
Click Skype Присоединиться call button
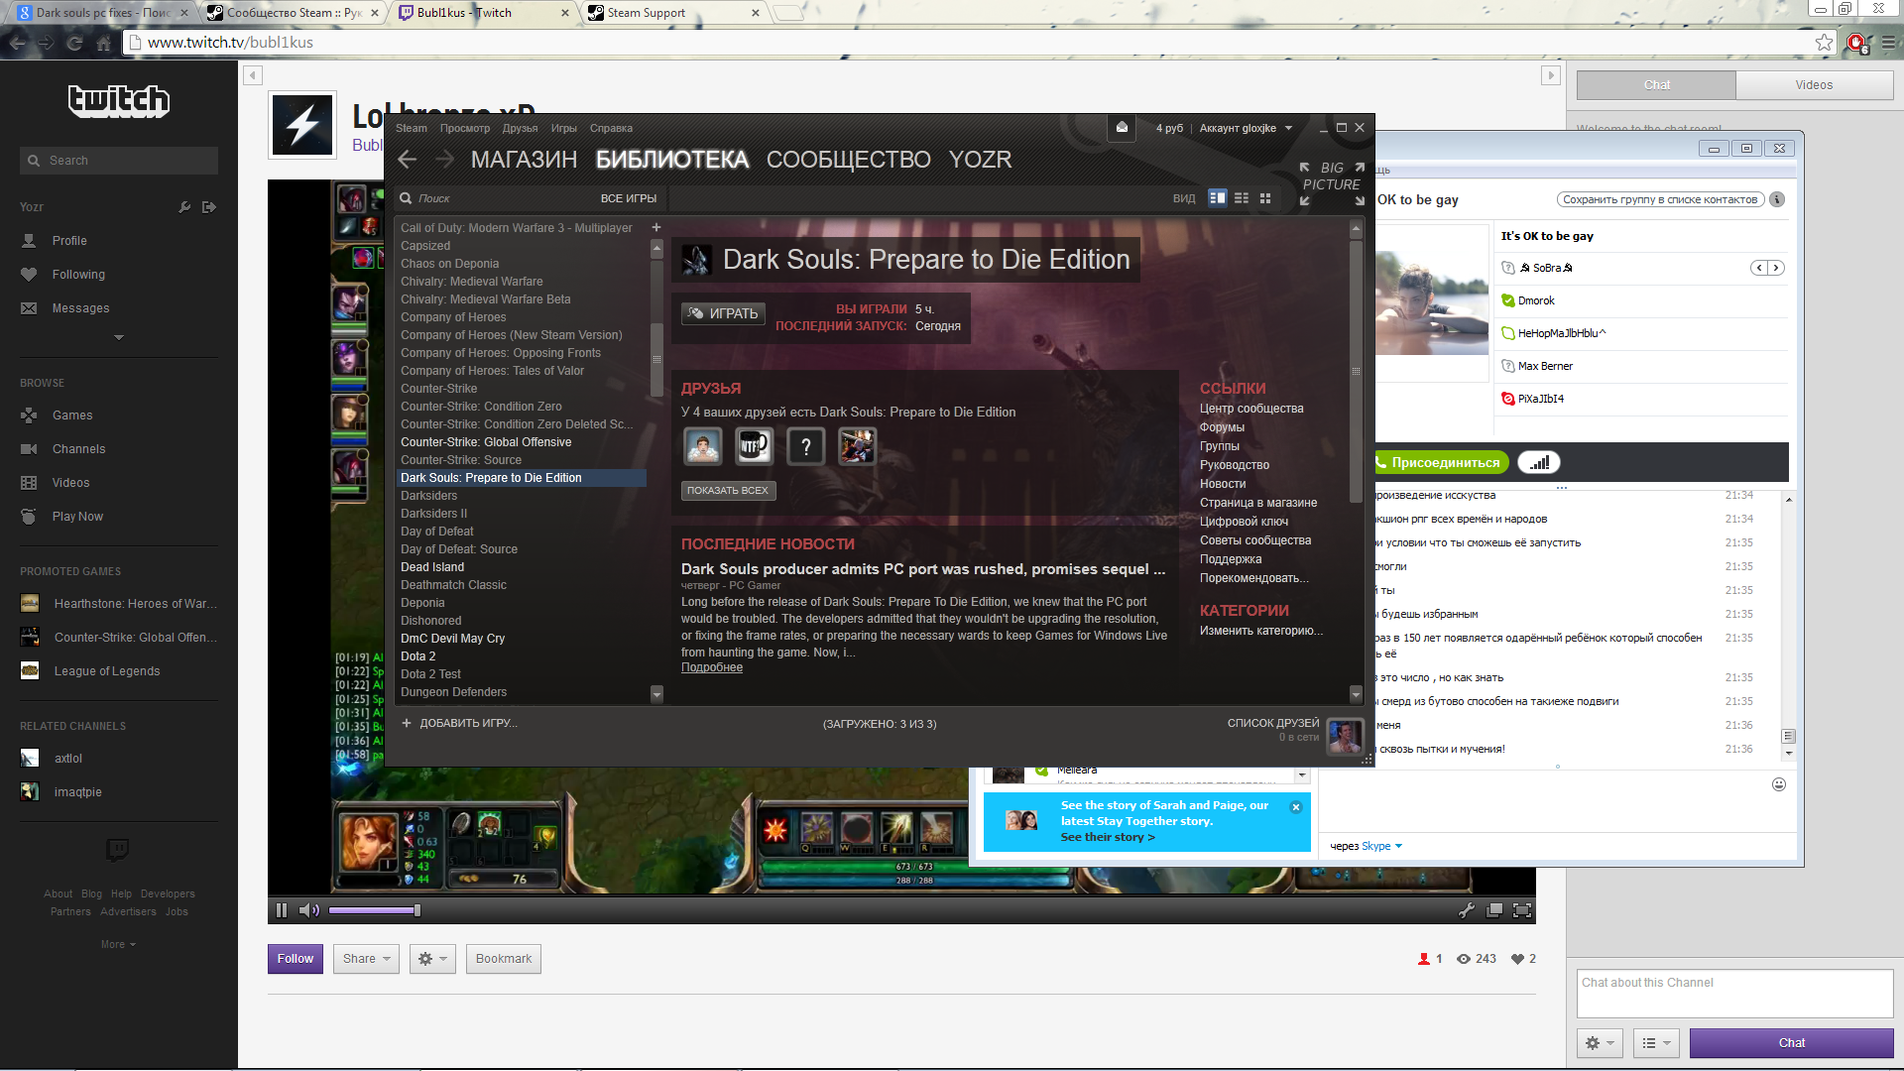pyautogui.click(x=1440, y=463)
